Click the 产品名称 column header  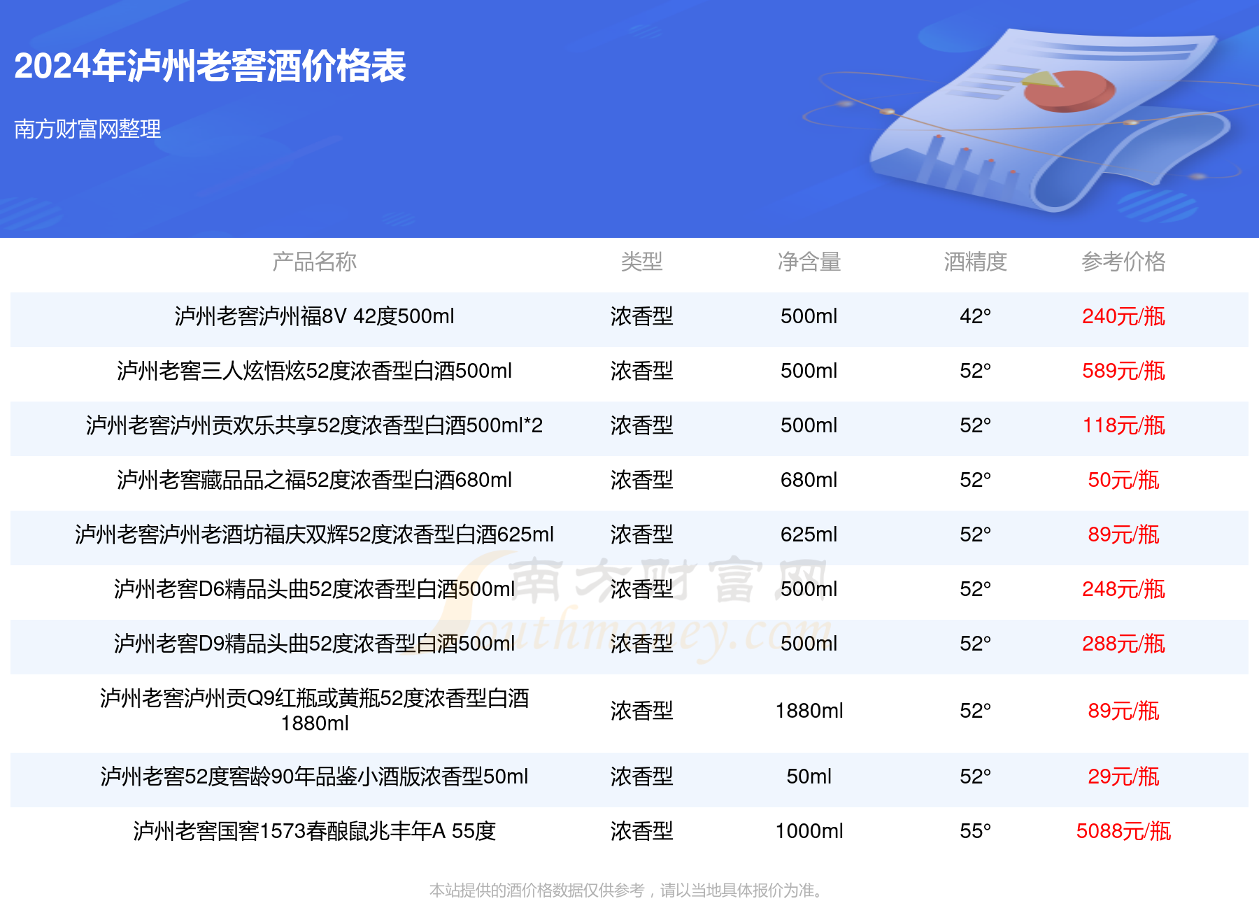(314, 262)
